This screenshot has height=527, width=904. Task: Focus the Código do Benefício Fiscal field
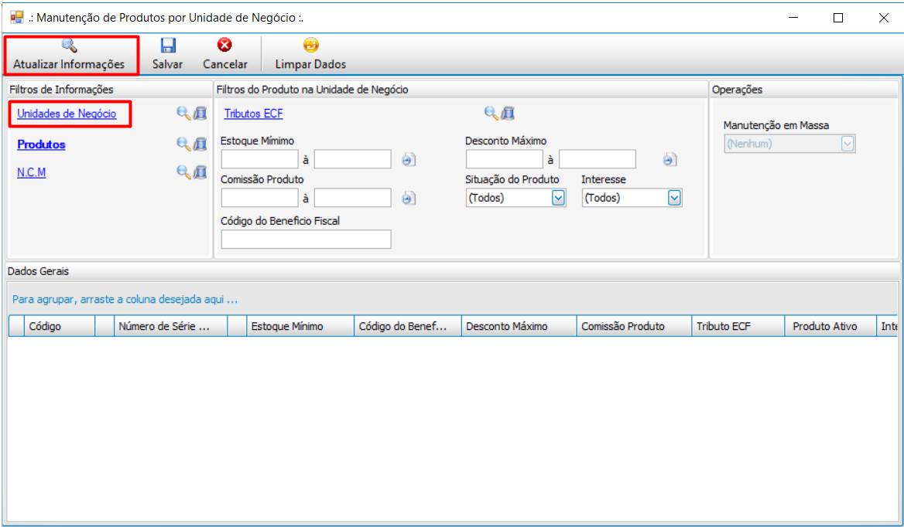pos(306,240)
